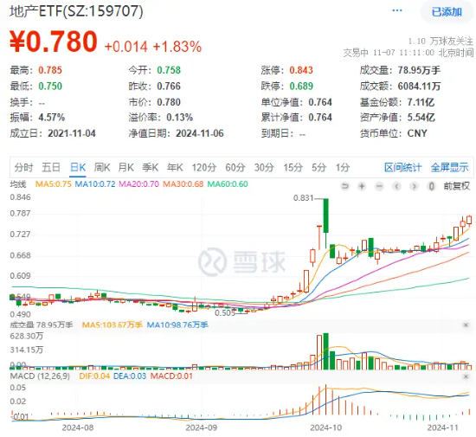Click the MA10:0.72 moving average label
Image resolution: width=476 pixels, height=437 pixels.
point(95,184)
